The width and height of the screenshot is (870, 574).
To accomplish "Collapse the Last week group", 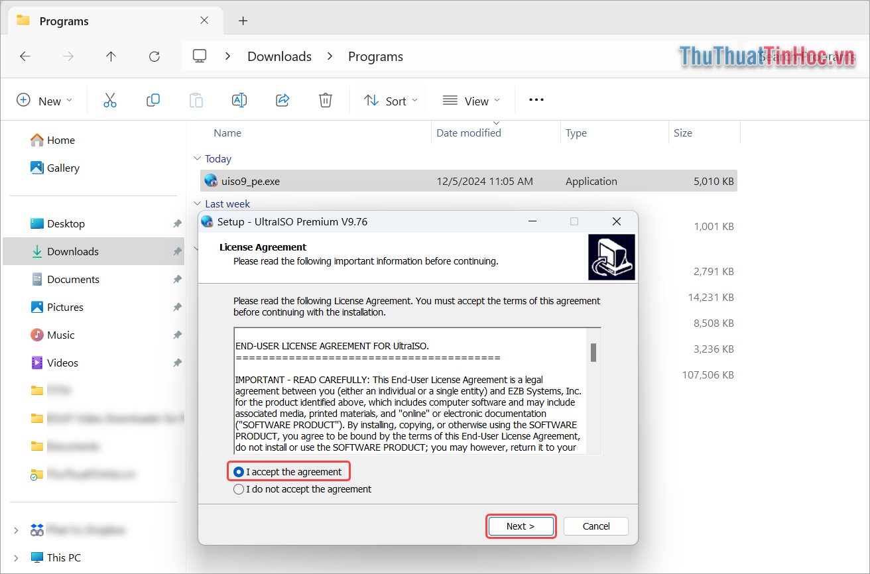I will click(197, 203).
